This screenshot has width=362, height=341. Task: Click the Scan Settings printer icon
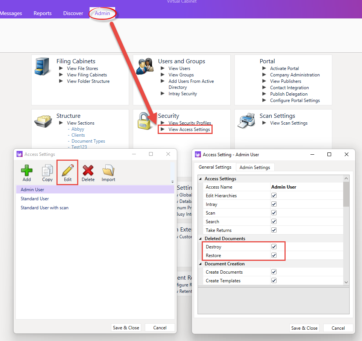coord(246,120)
